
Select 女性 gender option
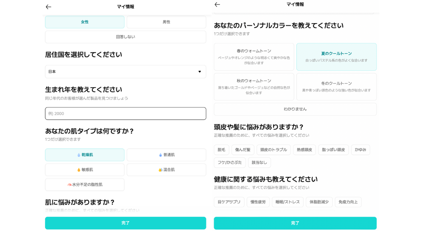click(85, 22)
